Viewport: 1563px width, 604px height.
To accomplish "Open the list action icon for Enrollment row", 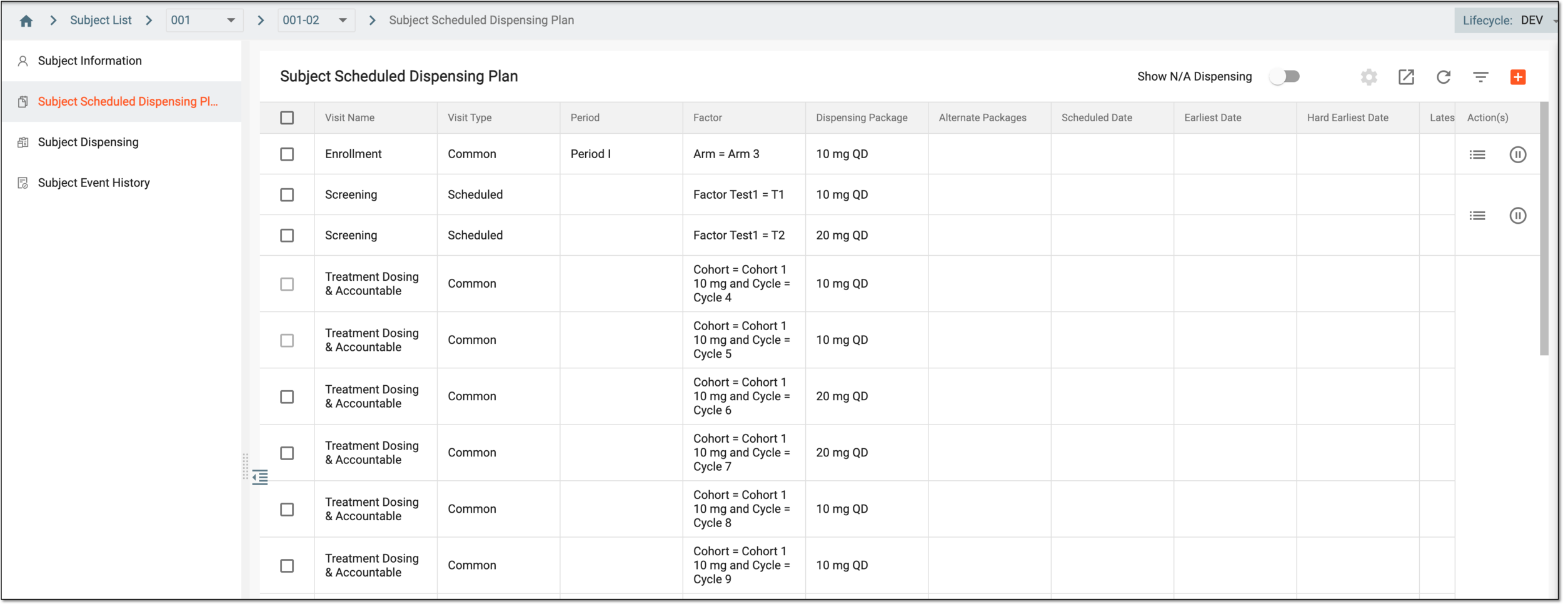I will point(1477,154).
